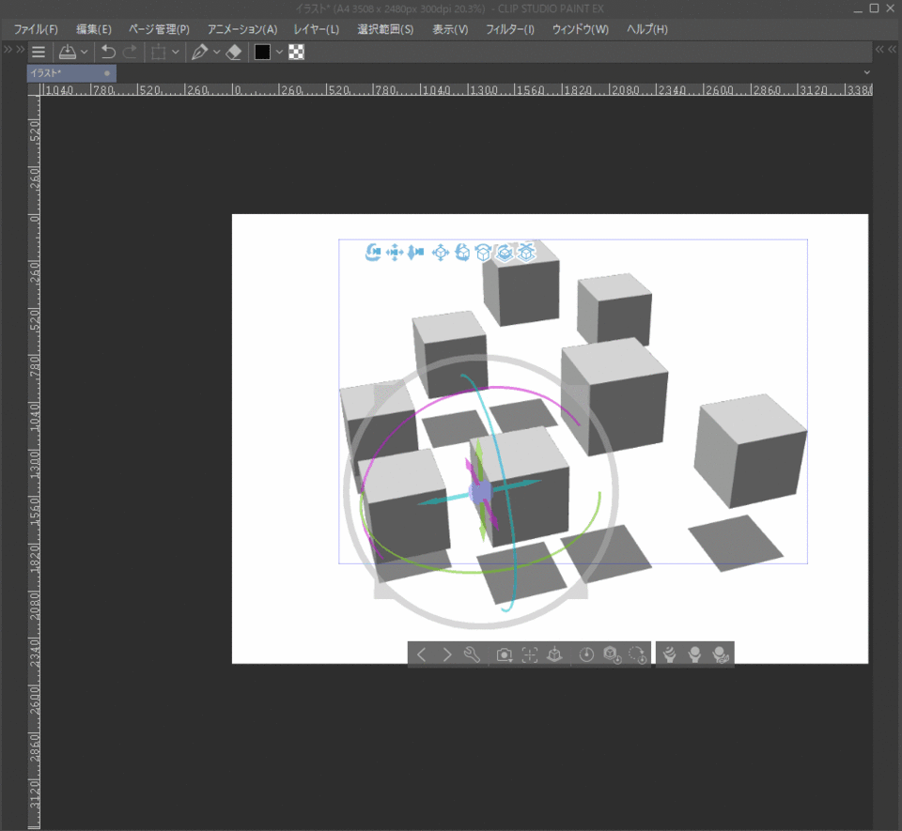Click the undo arrow button

click(108, 53)
